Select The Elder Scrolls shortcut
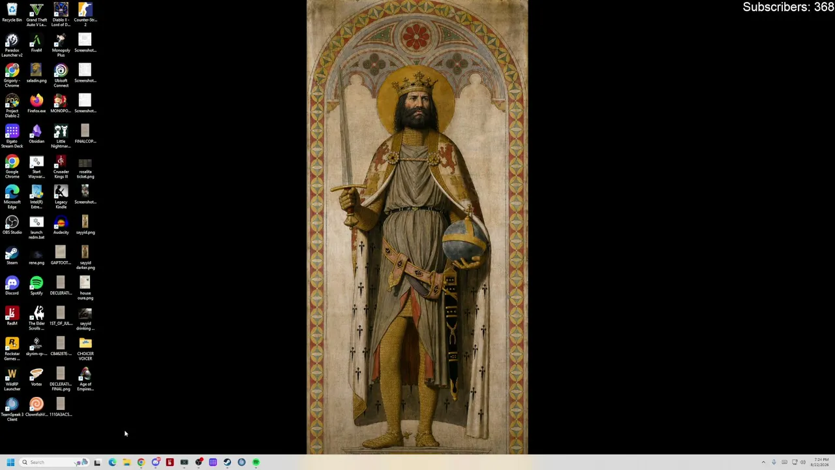Screen dimensions: 835x470 click(37, 319)
